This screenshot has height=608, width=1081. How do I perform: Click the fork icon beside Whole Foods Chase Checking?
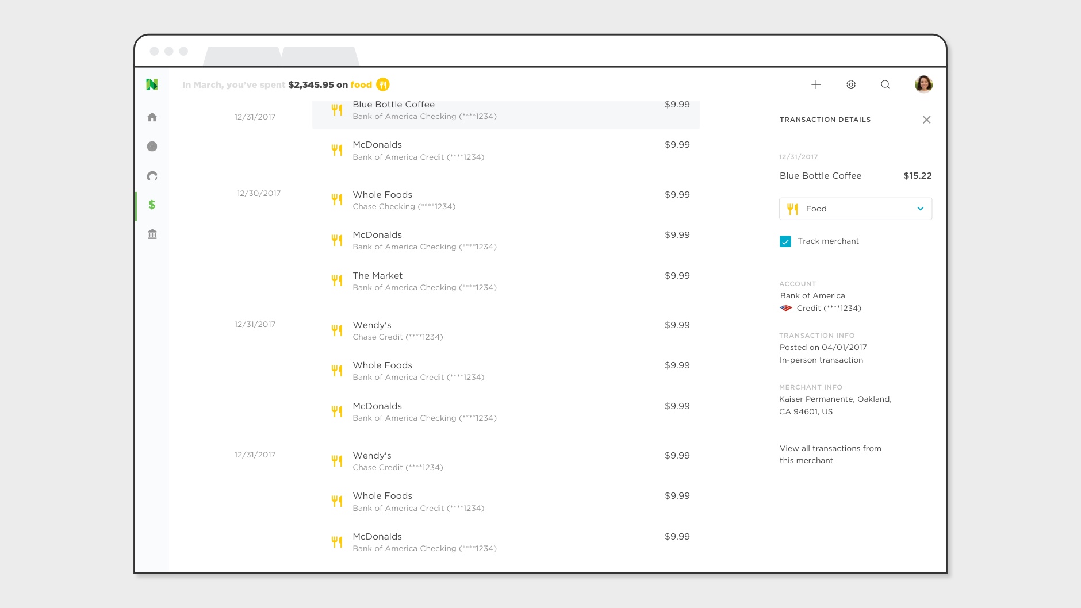pos(337,199)
